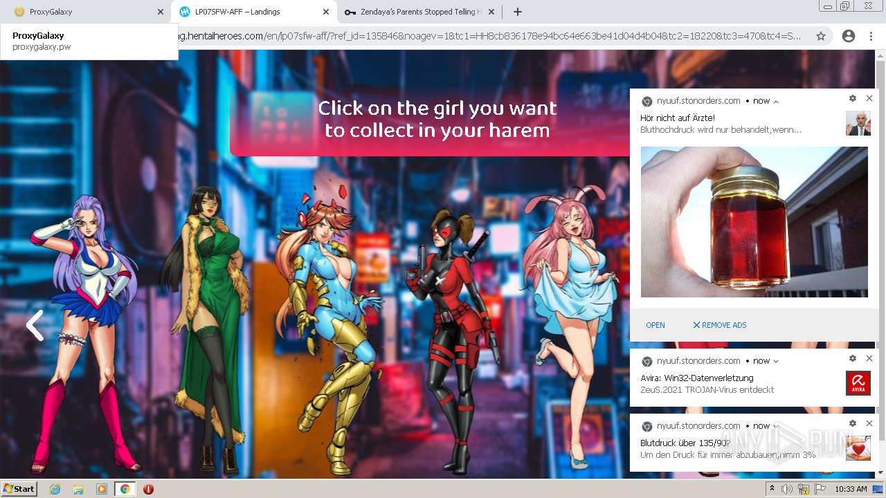Click the Avira logo icon
This screenshot has height=498, width=886.
point(858,383)
